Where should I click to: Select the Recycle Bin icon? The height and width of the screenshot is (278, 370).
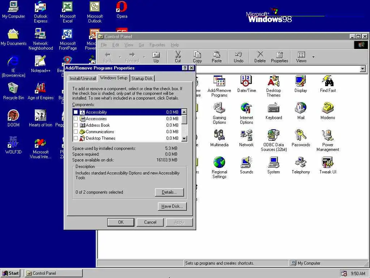[x=13, y=91]
